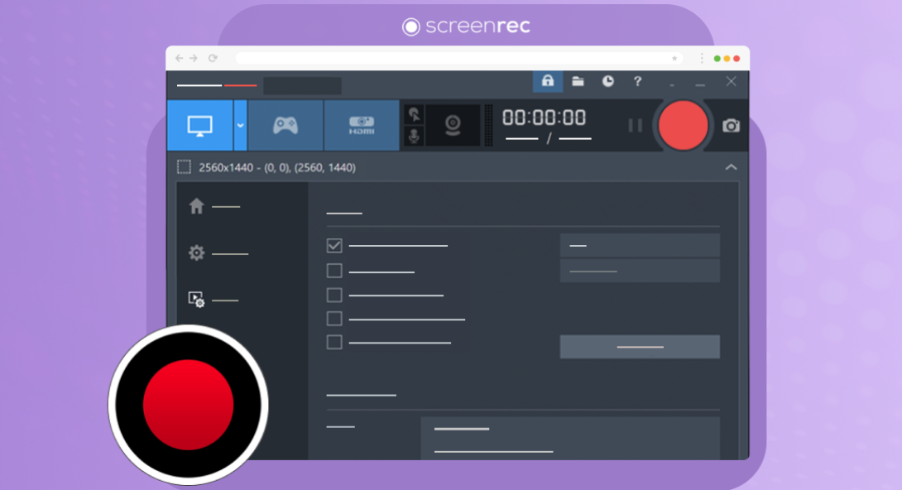Image resolution: width=902 pixels, height=490 pixels.
Task: Click the browser address bar
Action: (459, 58)
